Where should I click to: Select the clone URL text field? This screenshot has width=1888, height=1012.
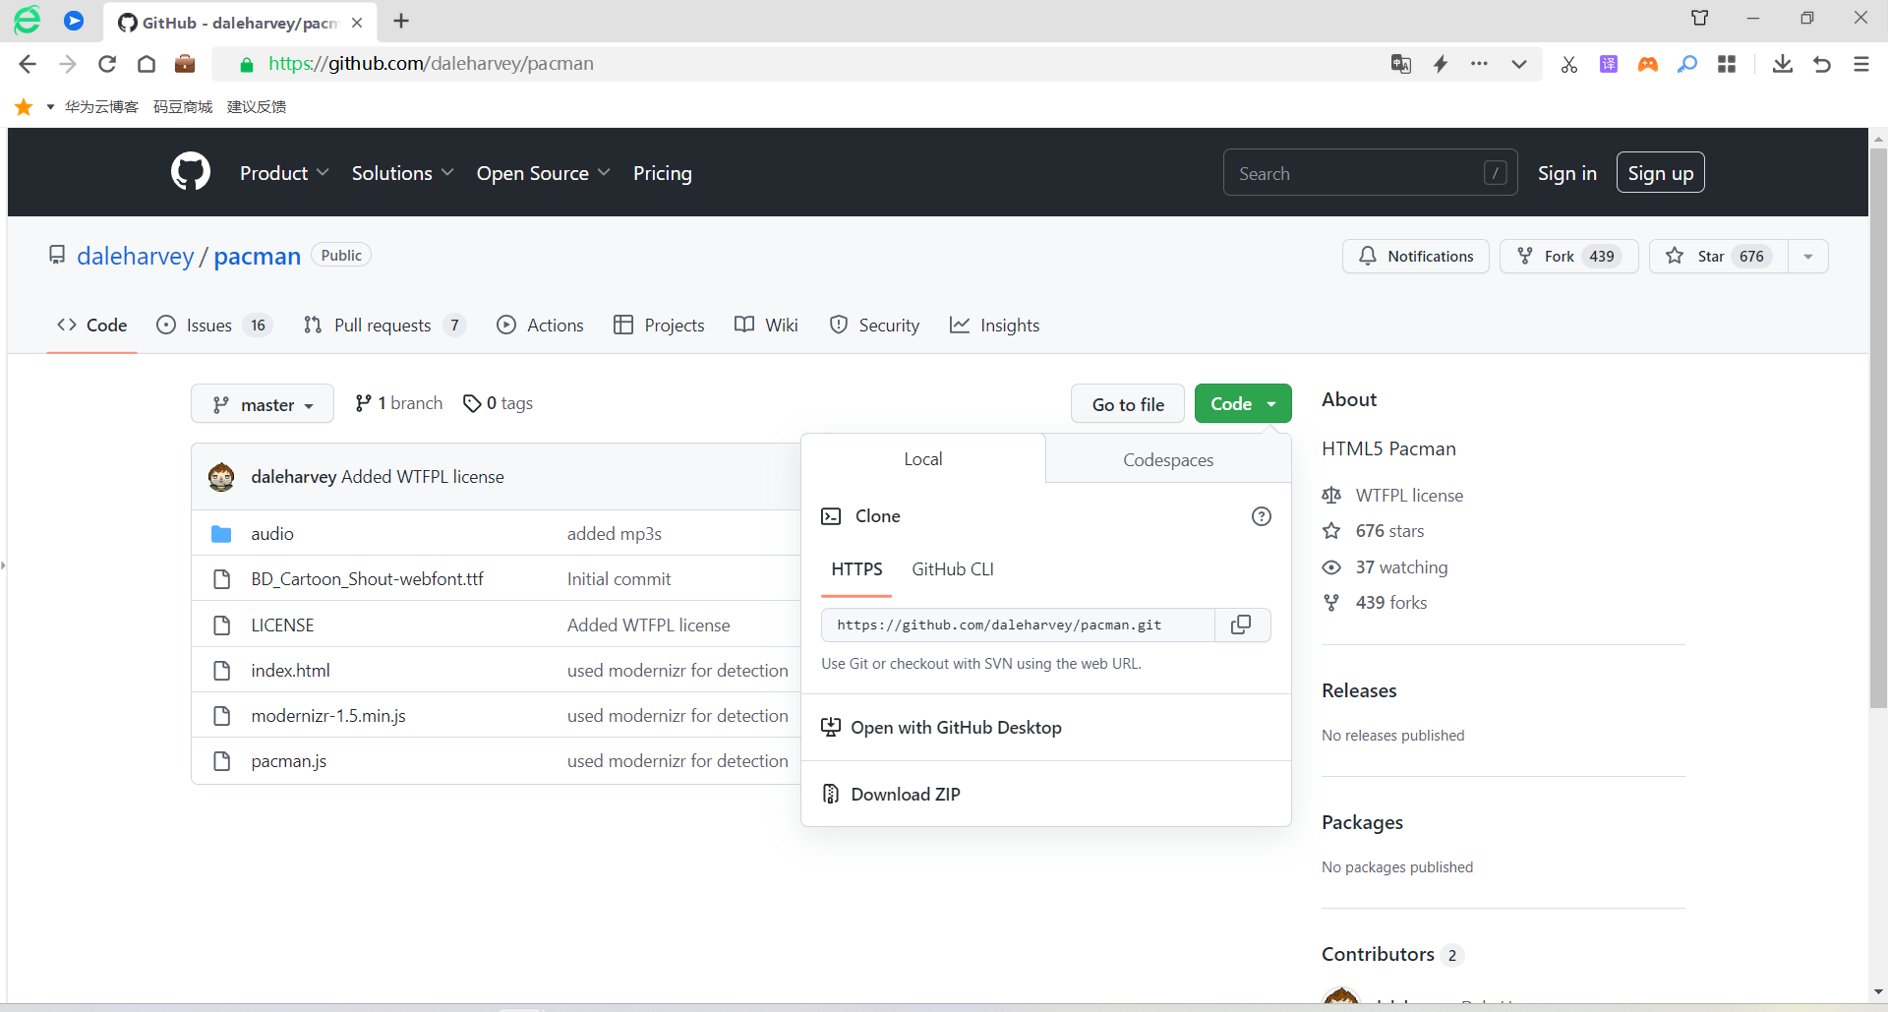pos(1018,625)
